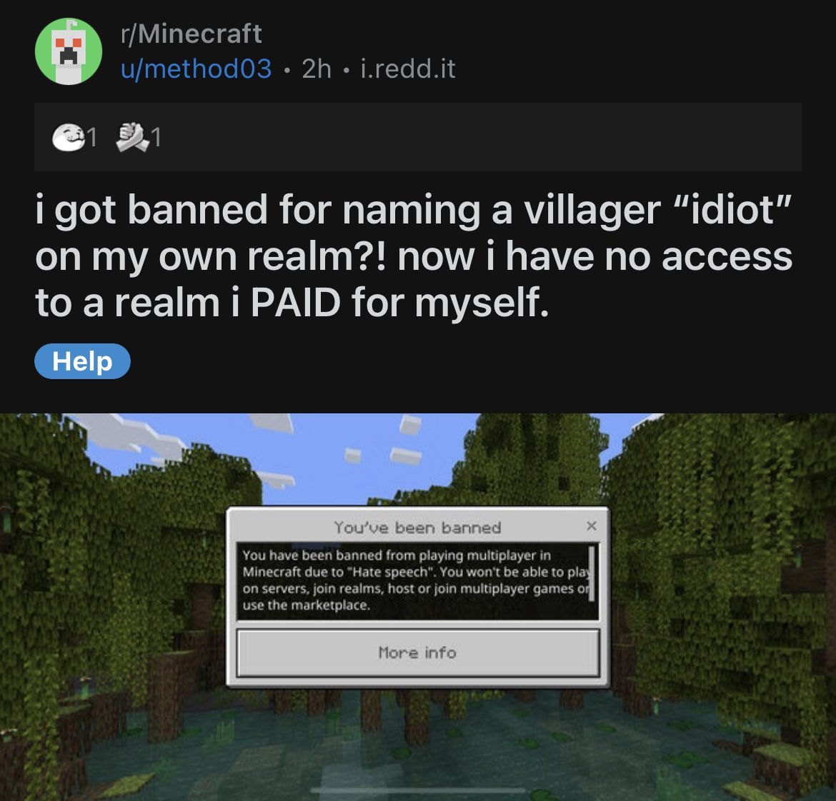This screenshot has width=836, height=801.
Task: Open the swamp screenshot image fullscreen
Action: (x=418, y=607)
